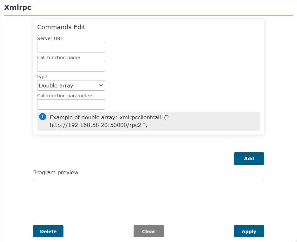Apply the Xmlrpc program

pyautogui.click(x=249, y=231)
